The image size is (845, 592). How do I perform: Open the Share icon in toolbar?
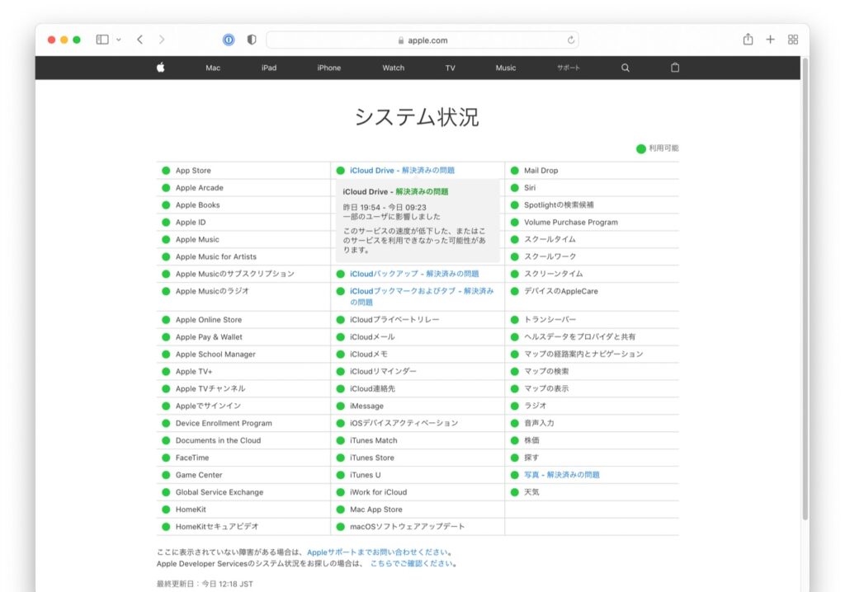pos(748,39)
